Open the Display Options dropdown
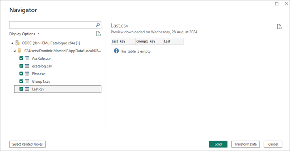 (x=24, y=34)
